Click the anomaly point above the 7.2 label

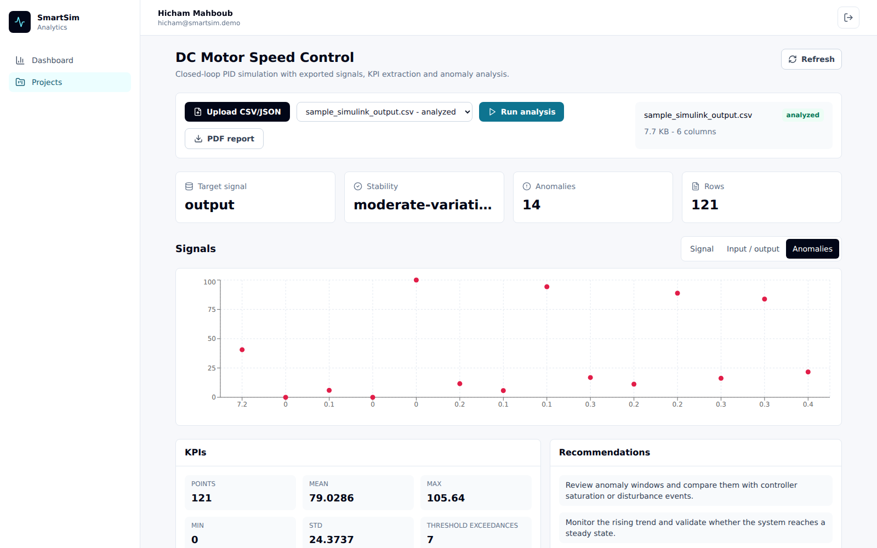[x=242, y=350]
